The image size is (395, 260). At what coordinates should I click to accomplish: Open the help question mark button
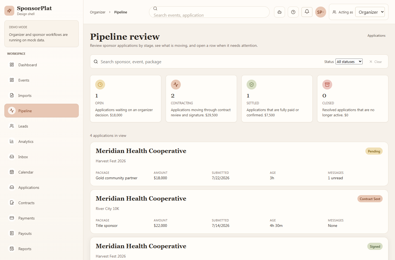[293, 12]
